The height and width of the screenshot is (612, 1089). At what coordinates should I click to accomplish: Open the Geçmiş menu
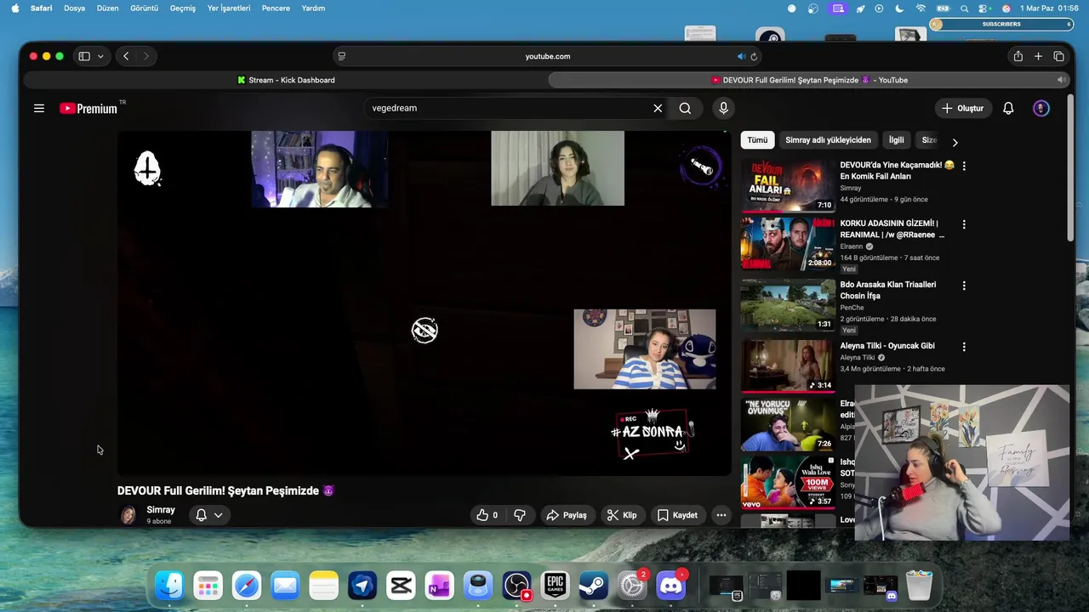coord(183,8)
